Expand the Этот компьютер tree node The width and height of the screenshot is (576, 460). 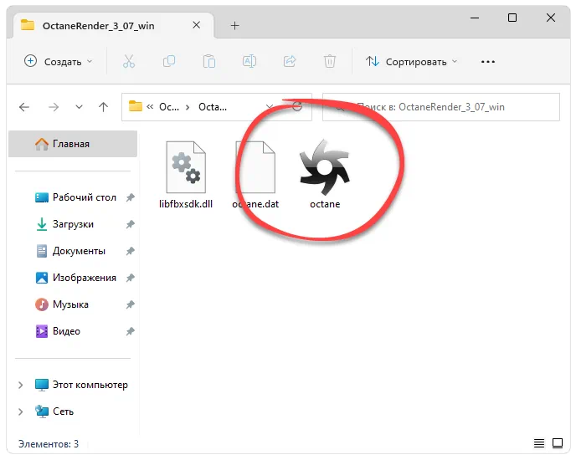[21, 385]
